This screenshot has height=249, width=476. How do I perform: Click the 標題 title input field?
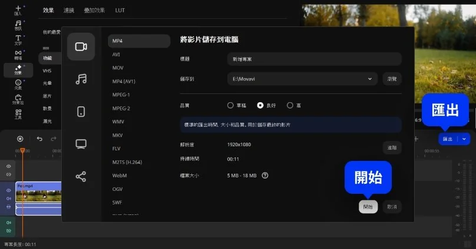314,59
